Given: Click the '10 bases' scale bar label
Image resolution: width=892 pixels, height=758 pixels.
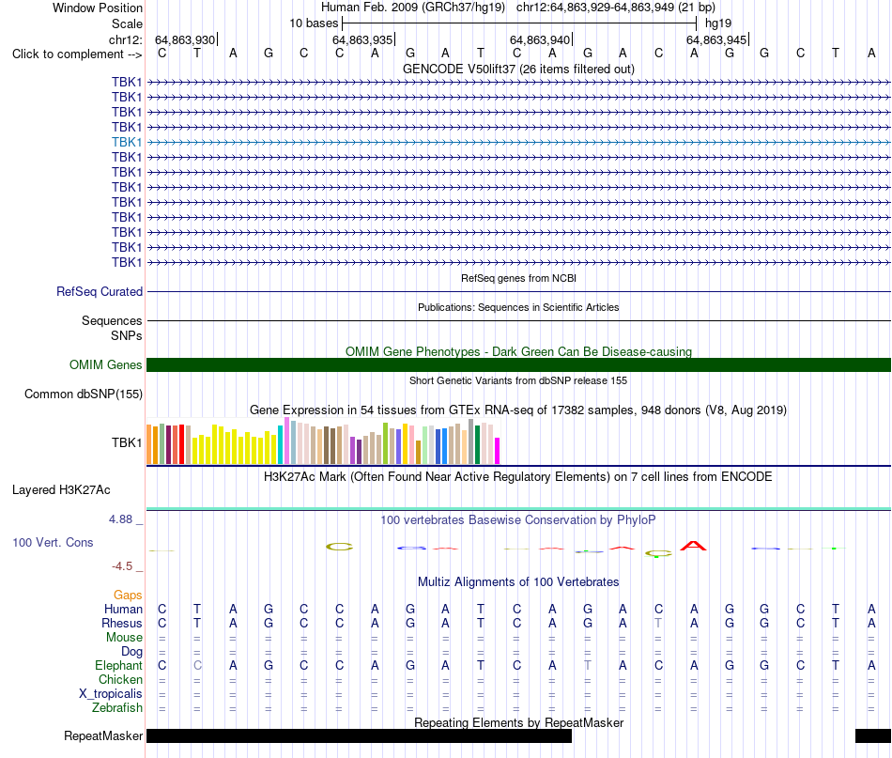Looking at the screenshot, I should click(314, 23).
